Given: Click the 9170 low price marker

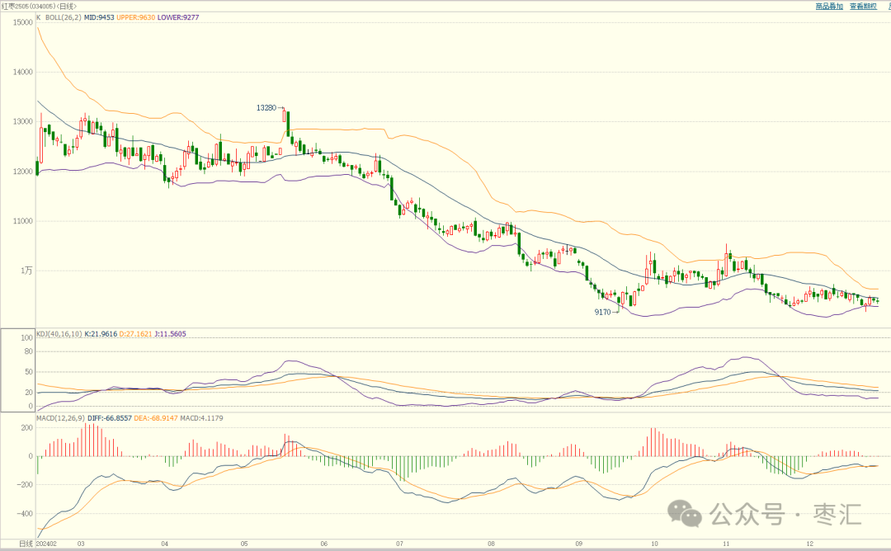Looking at the screenshot, I should 604,313.
